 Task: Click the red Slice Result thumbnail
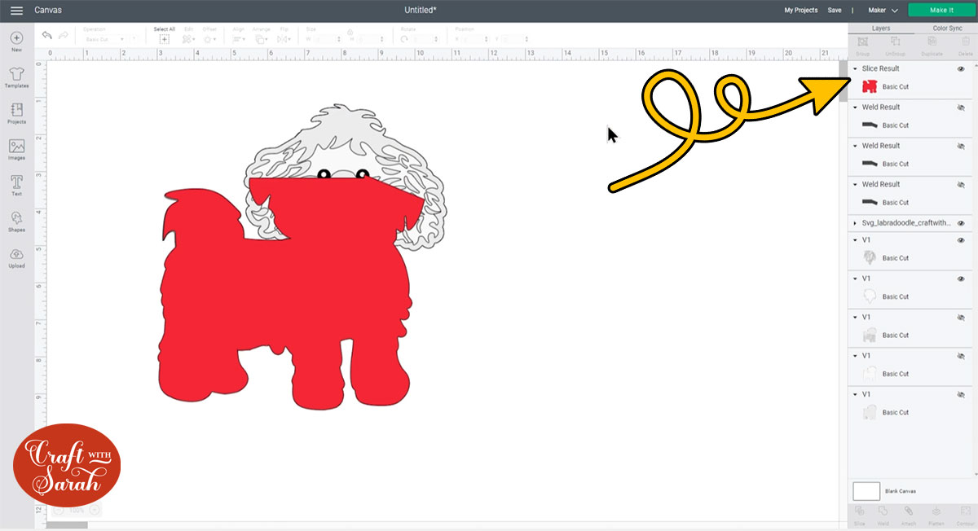coord(870,86)
